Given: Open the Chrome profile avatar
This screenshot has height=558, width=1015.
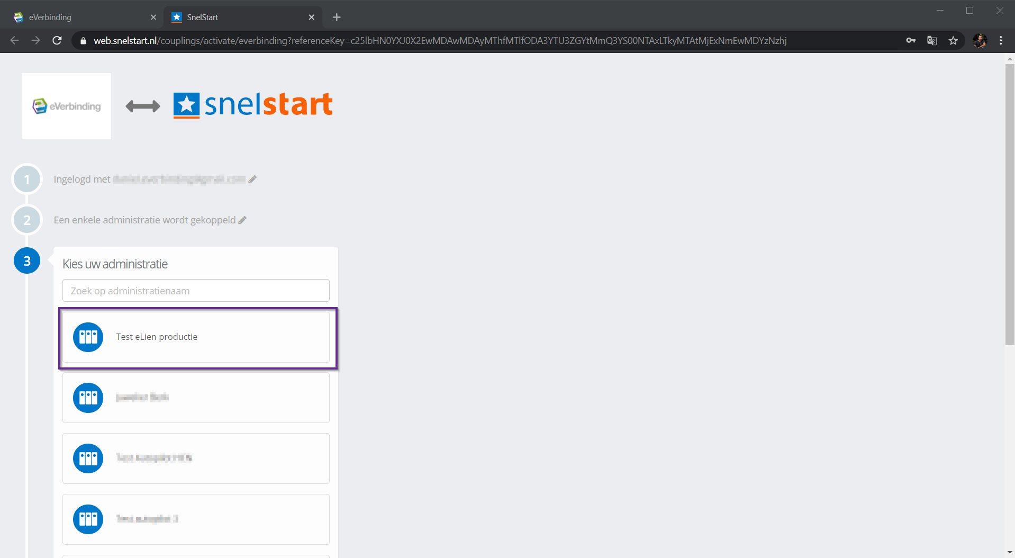Looking at the screenshot, I should [980, 41].
